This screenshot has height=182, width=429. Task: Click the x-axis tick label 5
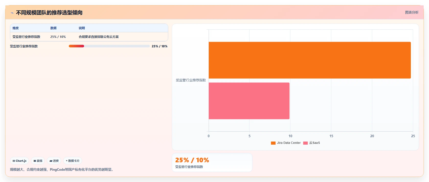pyautogui.click(x=250, y=136)
